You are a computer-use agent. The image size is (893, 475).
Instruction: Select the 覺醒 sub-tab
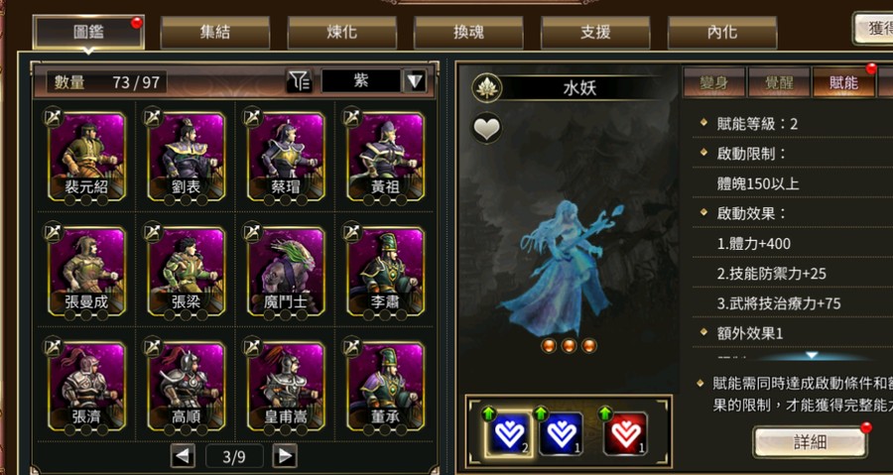[x=779, y=82]
